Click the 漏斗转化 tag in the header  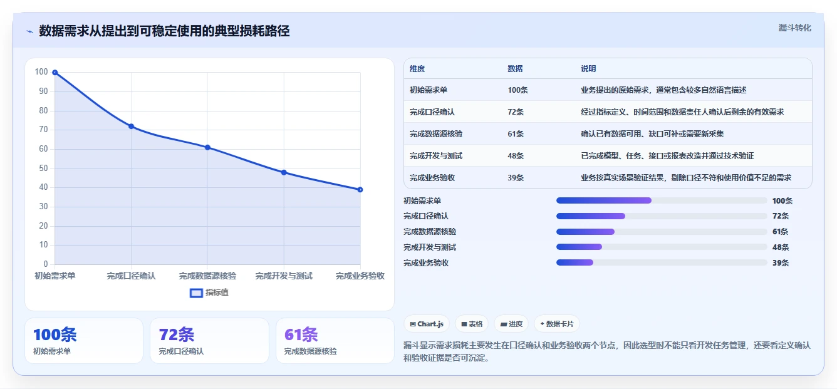coord(794,28)
